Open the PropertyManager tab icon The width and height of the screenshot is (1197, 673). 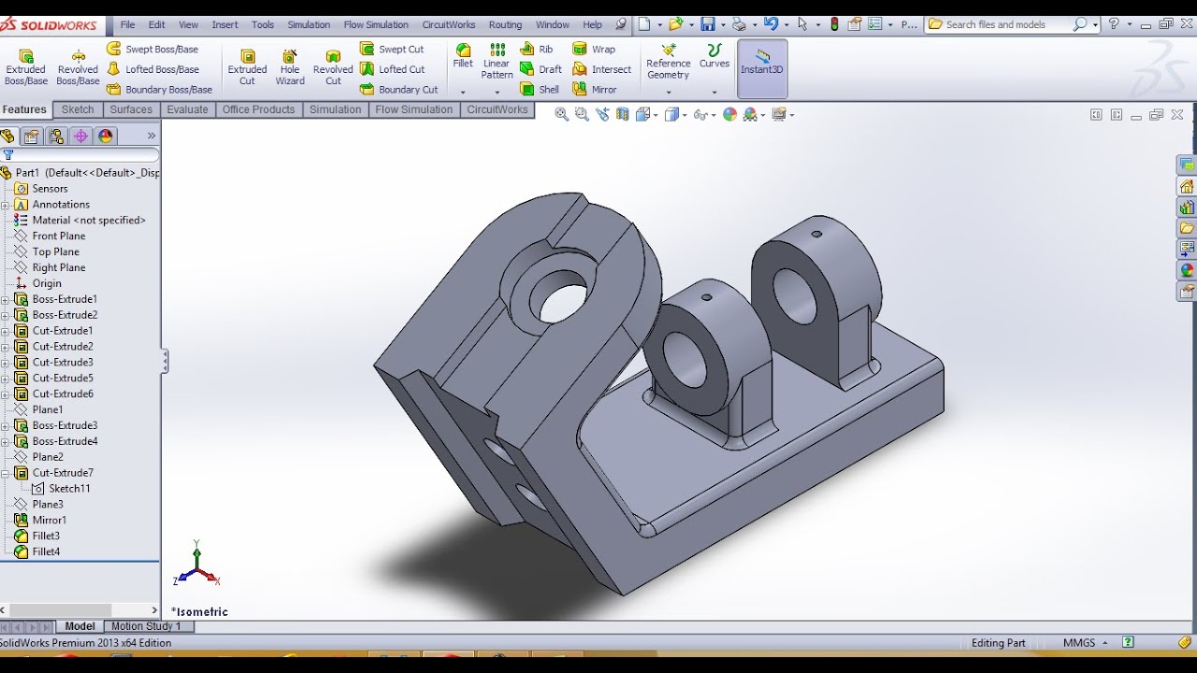coord(32,136)
